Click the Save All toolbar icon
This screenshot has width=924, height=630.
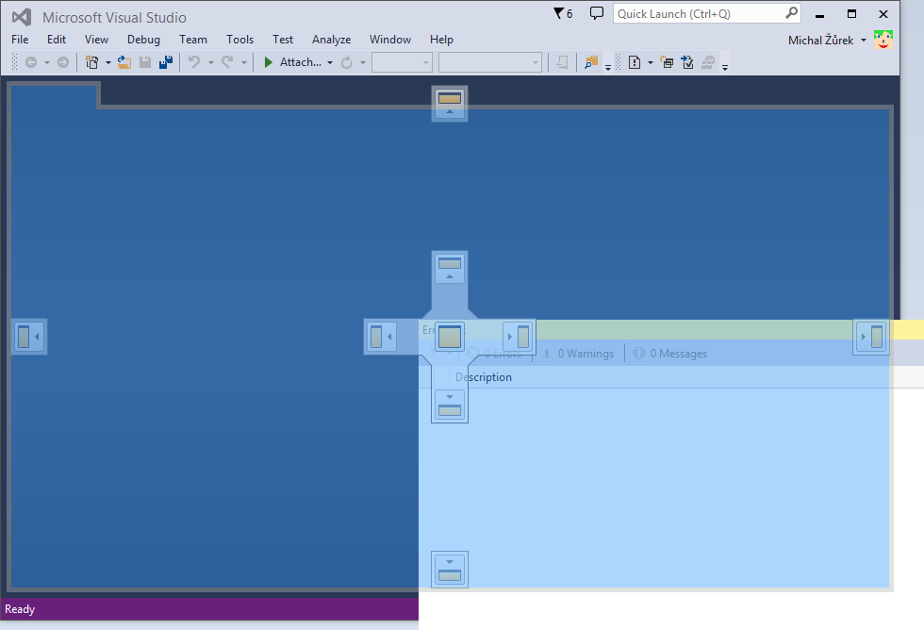click(166, 61)
